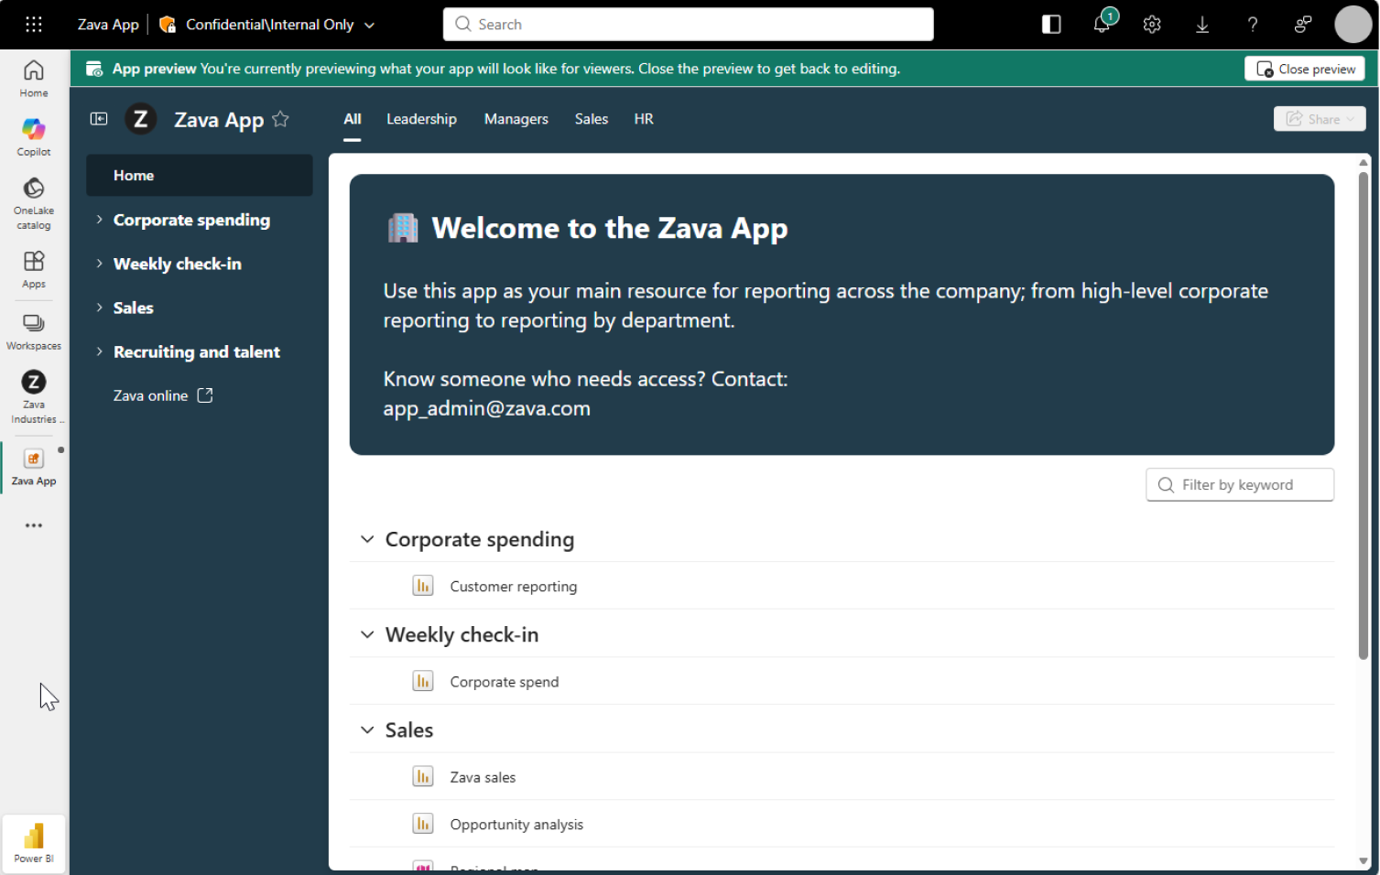Open the settings gear
1380x875 pixels.
[x=1152, y=25]
